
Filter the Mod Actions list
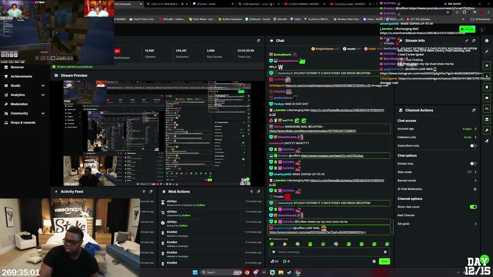252,191
